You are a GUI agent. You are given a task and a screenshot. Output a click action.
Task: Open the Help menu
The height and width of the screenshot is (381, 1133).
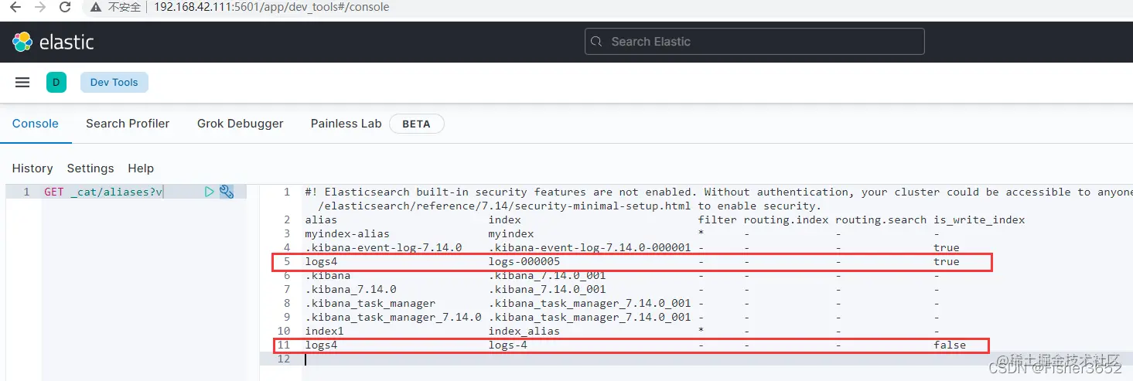pyautogui.click(x=141, y=168)
